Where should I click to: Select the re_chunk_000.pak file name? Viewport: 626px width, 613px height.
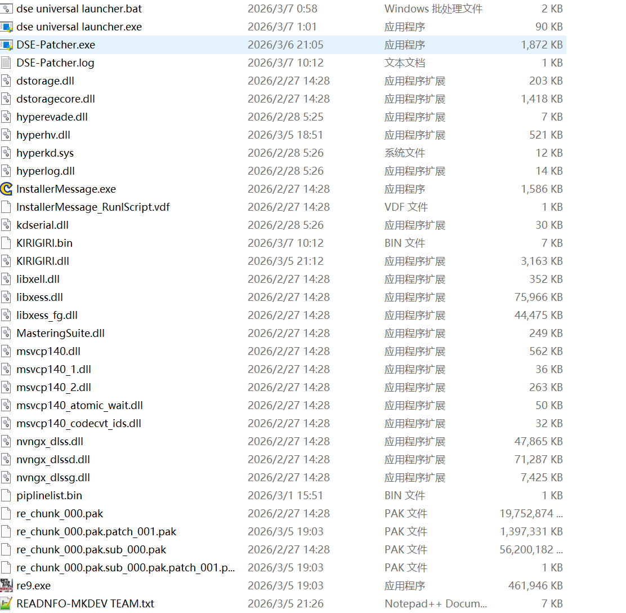point(60,514)
